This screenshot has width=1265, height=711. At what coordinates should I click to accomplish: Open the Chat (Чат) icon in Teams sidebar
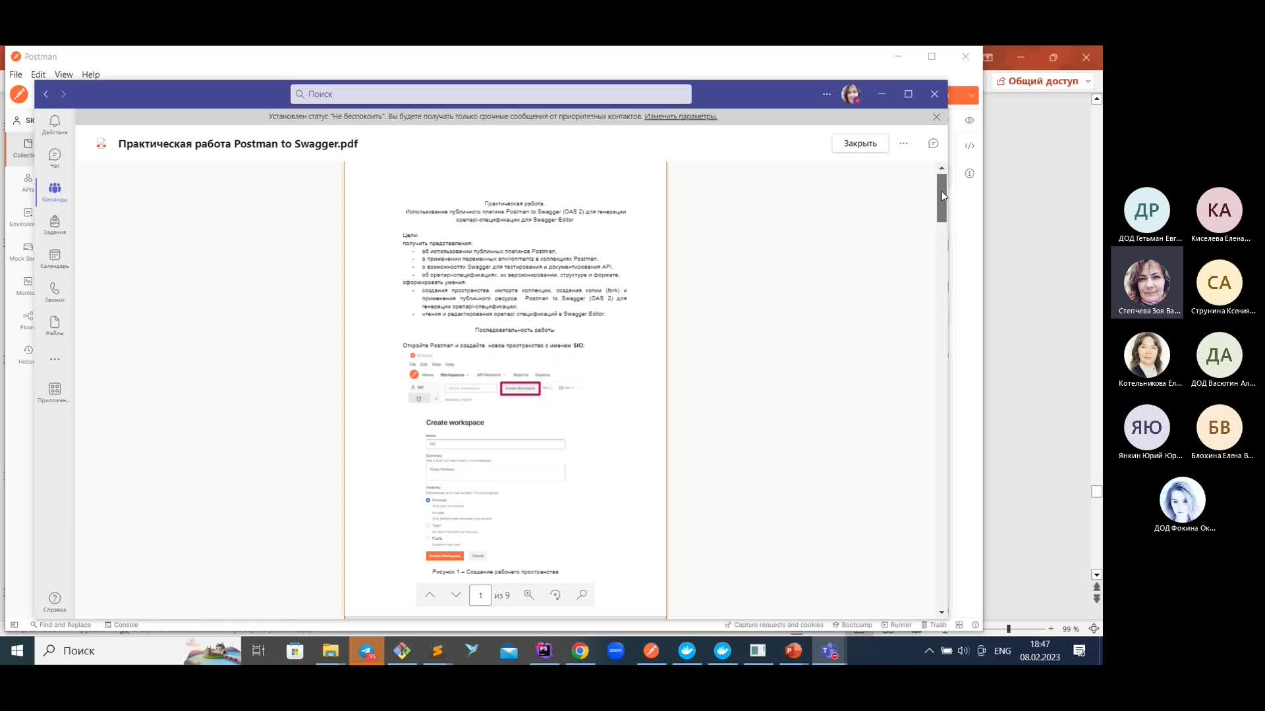click(x=55, y=158)
